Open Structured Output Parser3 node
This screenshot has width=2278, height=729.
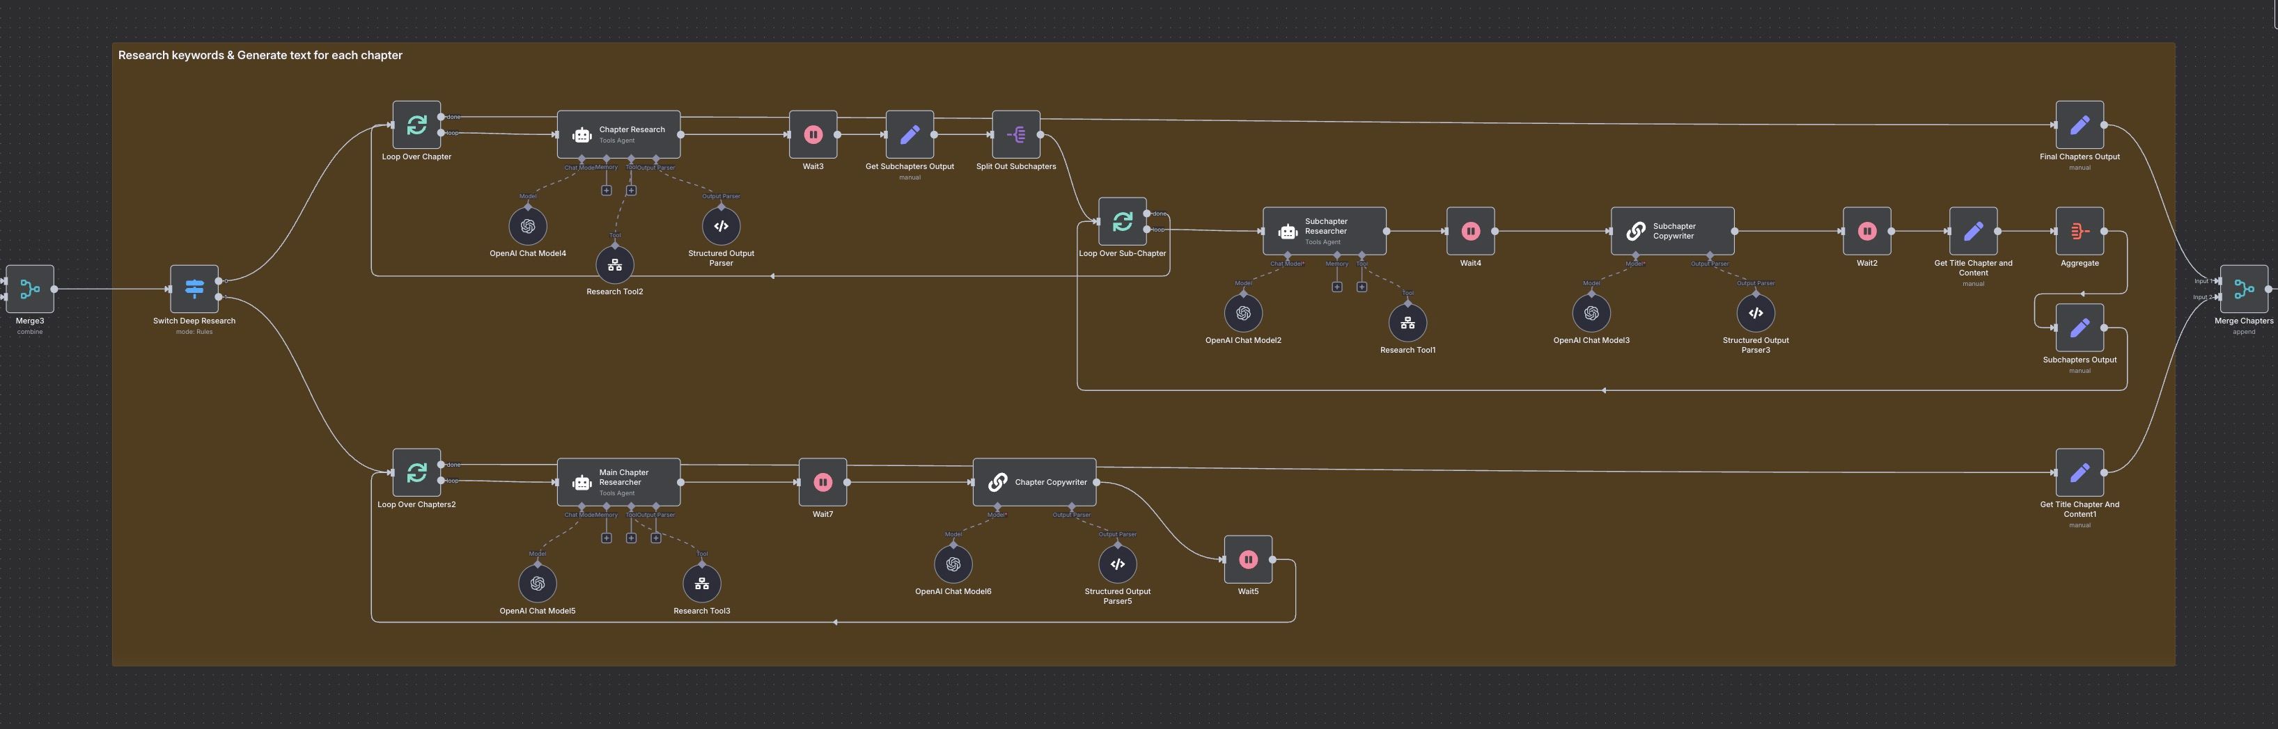[1756, 313]
